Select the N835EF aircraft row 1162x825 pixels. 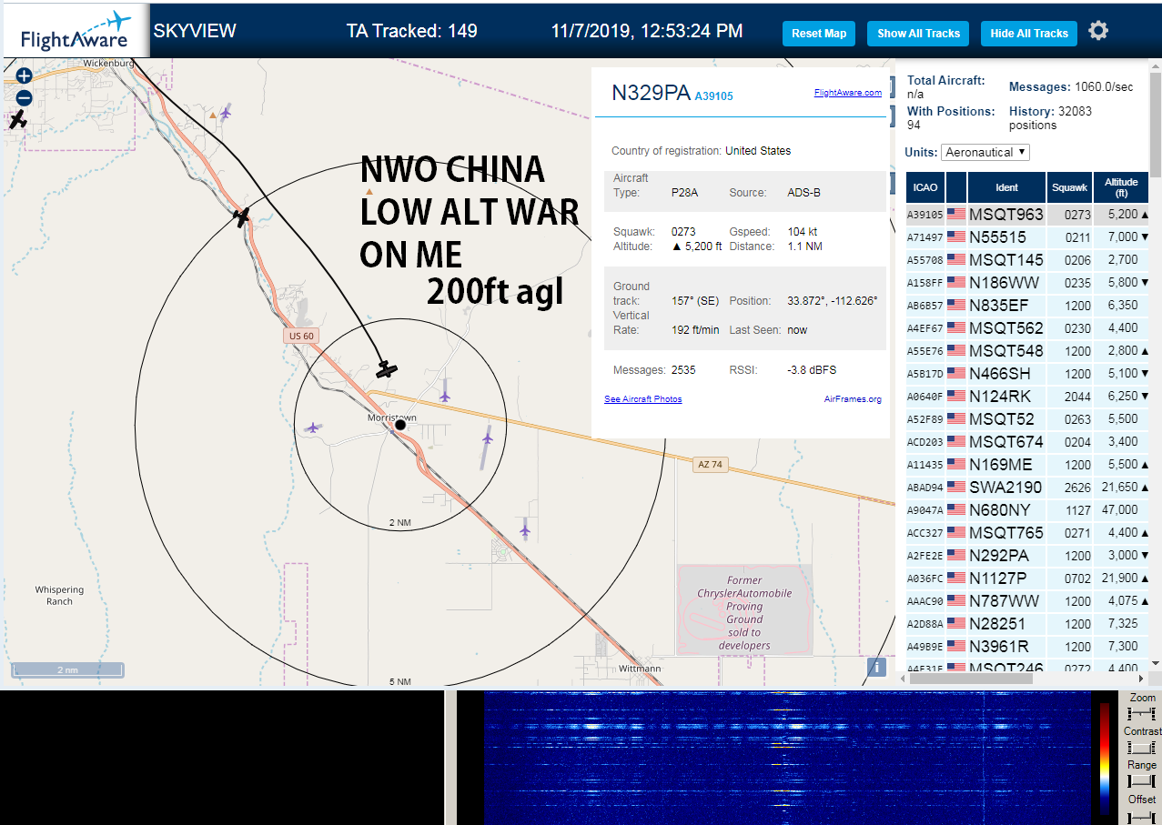(1027, 306)
